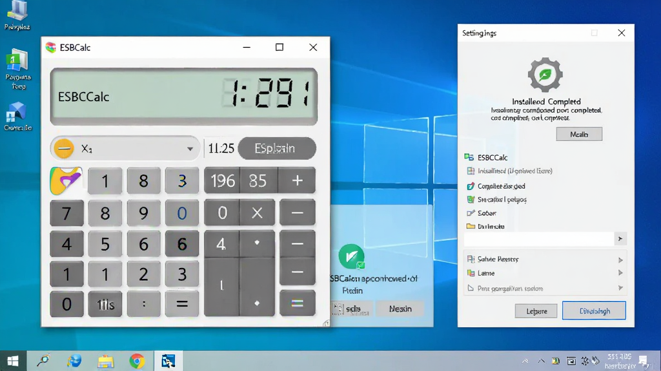
Task: Click the orange minus icon in ESBCalc
Action: point(64,149)
